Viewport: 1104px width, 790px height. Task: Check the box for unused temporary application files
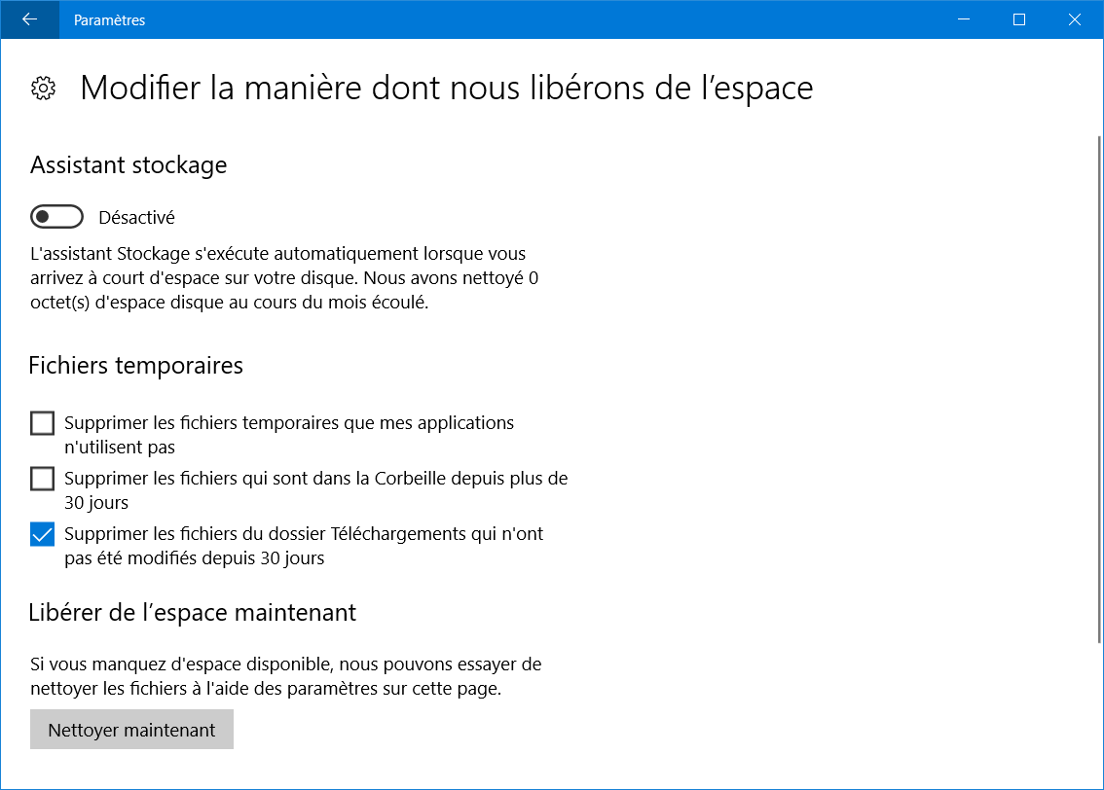point(42,423)
